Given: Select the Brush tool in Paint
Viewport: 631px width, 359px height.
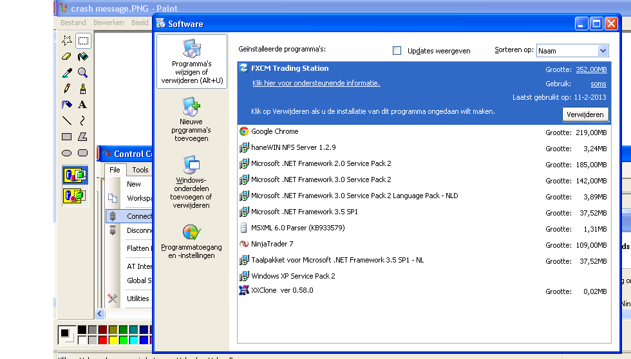Looking at the screenshot, I should 83,89.
